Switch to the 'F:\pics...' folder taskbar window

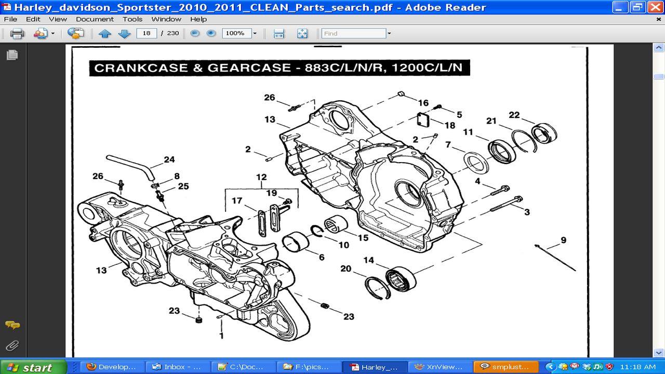(309, 367)
